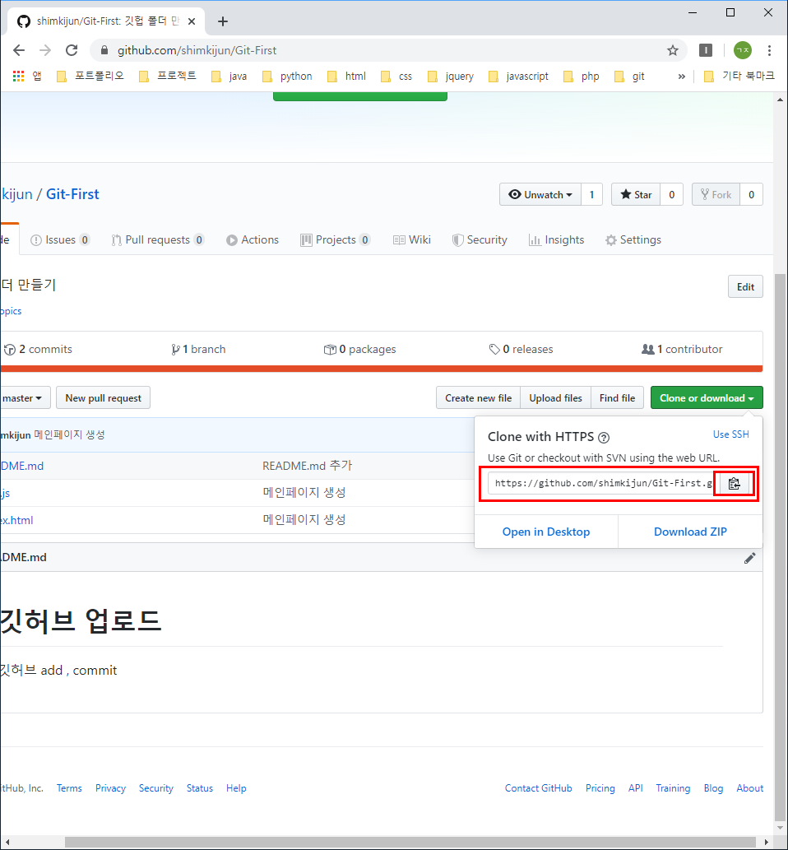Open the 기타 북마크 folder

coord(739,77)
